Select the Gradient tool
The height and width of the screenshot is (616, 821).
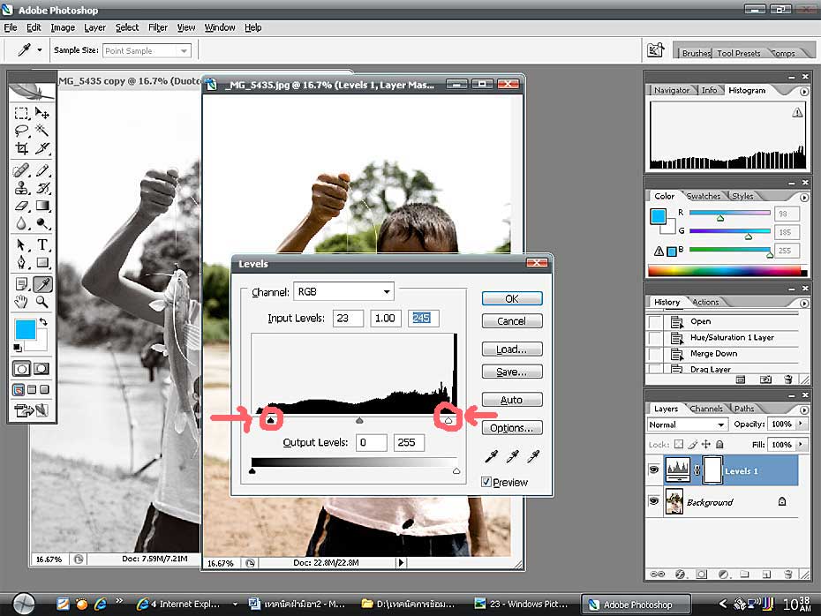pos(41,206)
